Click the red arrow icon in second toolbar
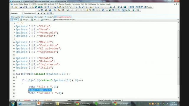Image resolution: width=189 pixels, height=106 pixels. [x=59, y=10]
